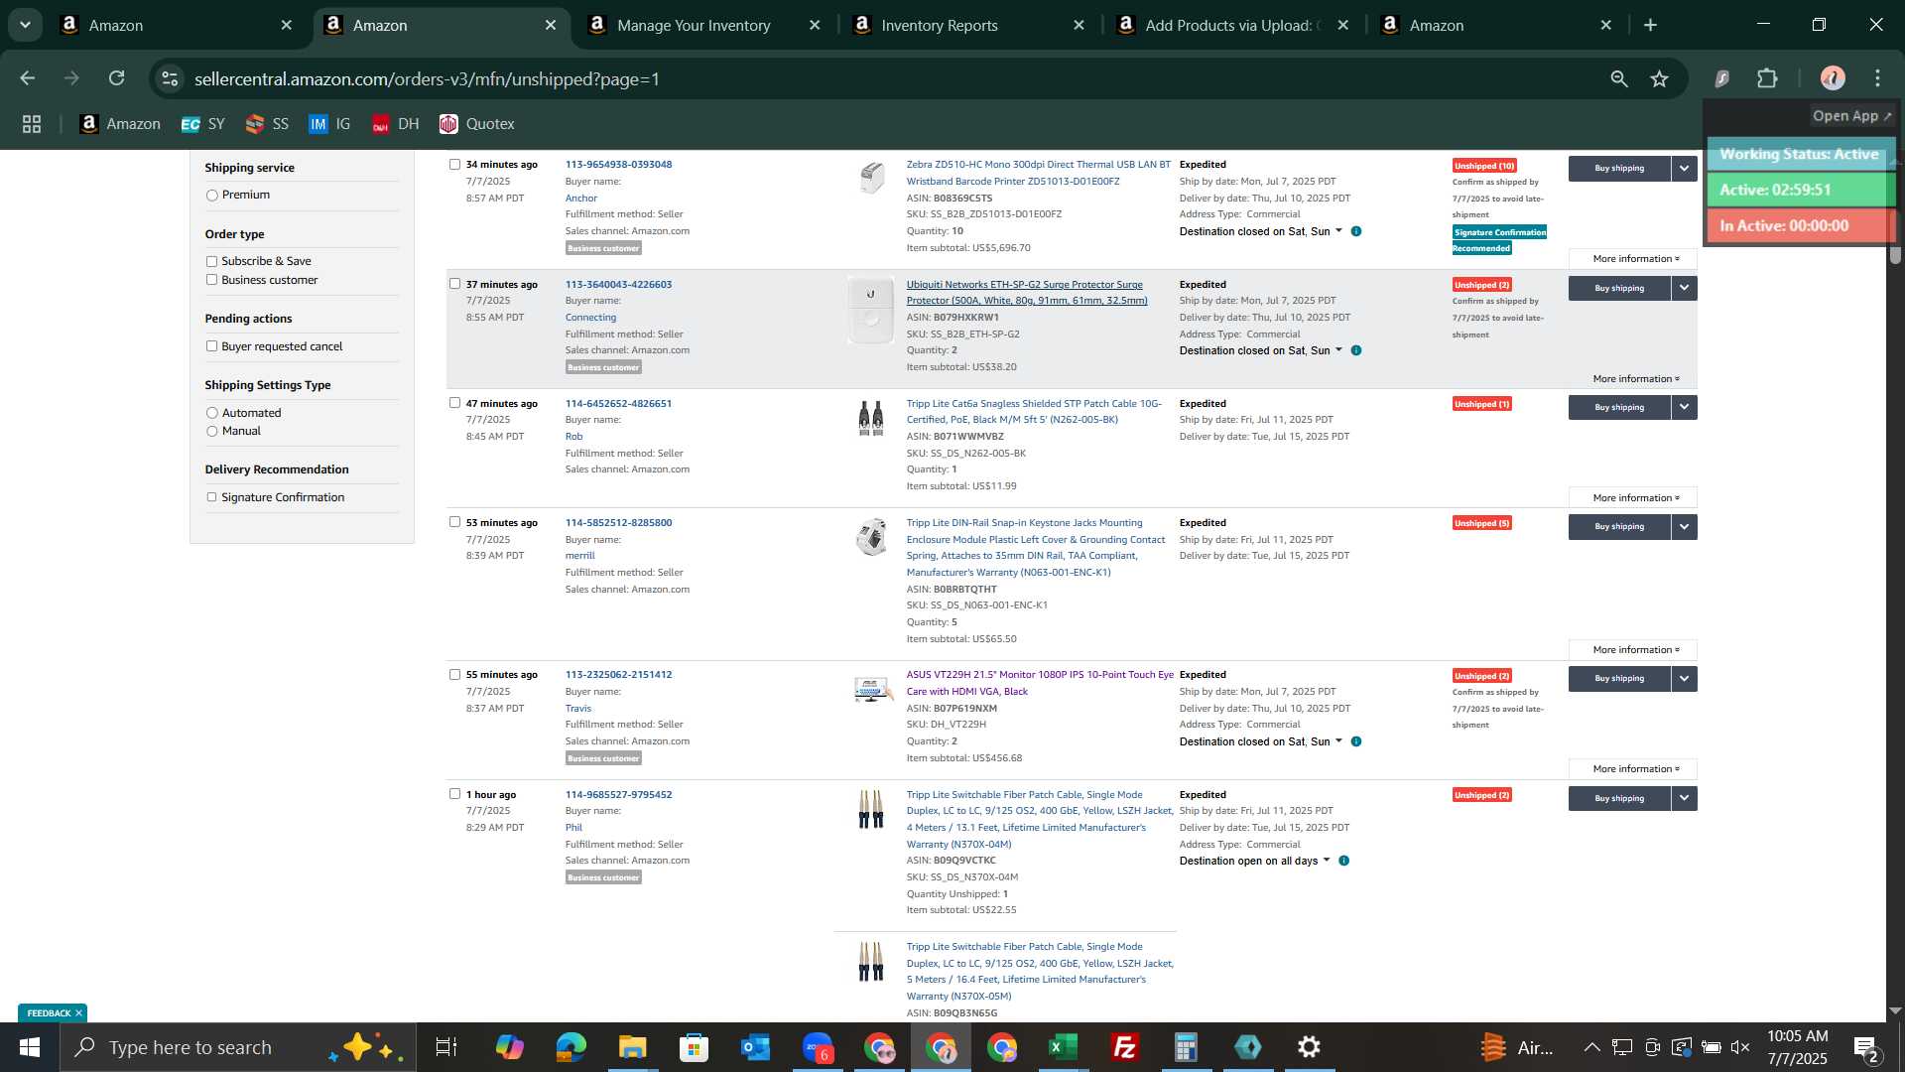The width and height of the screenshot is (1905, 1072).
Task: Click info icon beside Destination open on all days
Action: point(1343,861)
